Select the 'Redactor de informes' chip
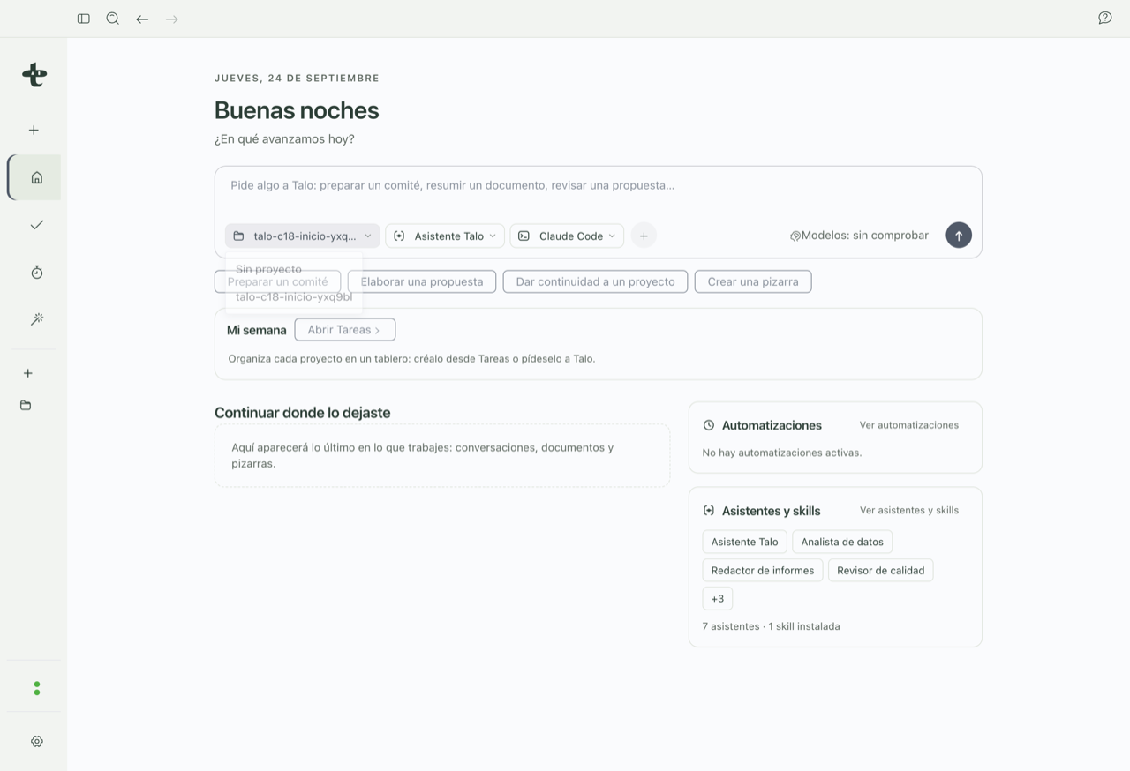Viewport: 1130px width, 771px height. [x=763, y=570]
